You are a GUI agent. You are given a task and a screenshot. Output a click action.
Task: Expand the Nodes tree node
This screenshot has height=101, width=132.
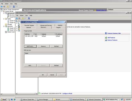(4, 19)
